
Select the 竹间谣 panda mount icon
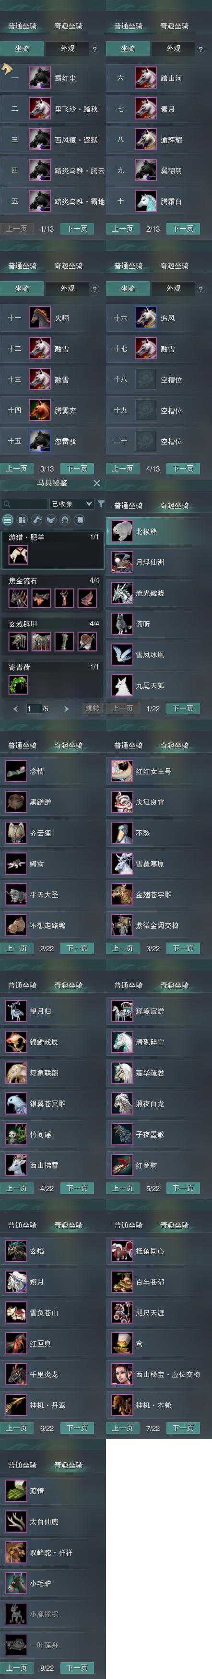coord(16,1134)
